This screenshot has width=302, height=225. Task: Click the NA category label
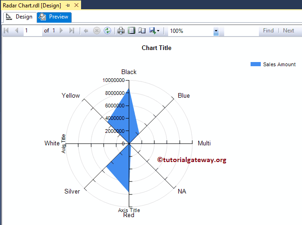(182, 191)
